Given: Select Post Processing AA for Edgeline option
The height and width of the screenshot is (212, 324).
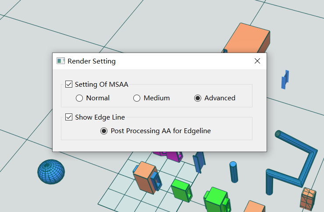Looking at the screenshot, I should pos(104,131).
